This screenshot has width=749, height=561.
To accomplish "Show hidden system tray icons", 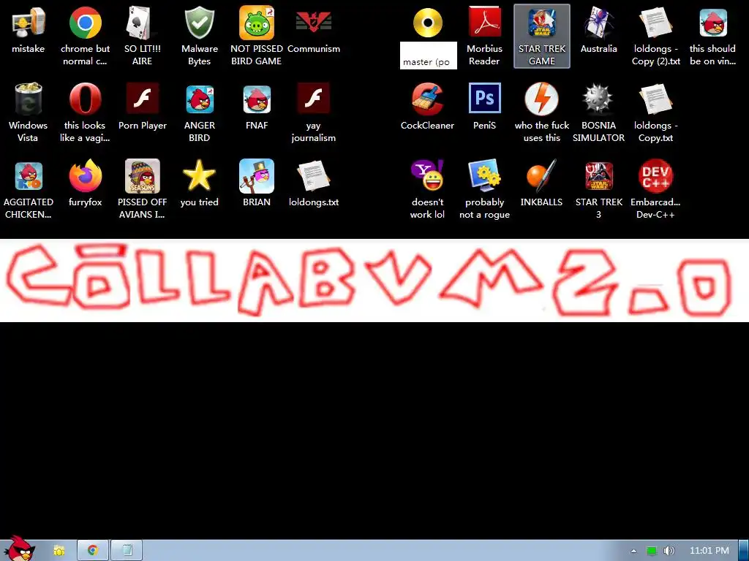I will (634, 551).
